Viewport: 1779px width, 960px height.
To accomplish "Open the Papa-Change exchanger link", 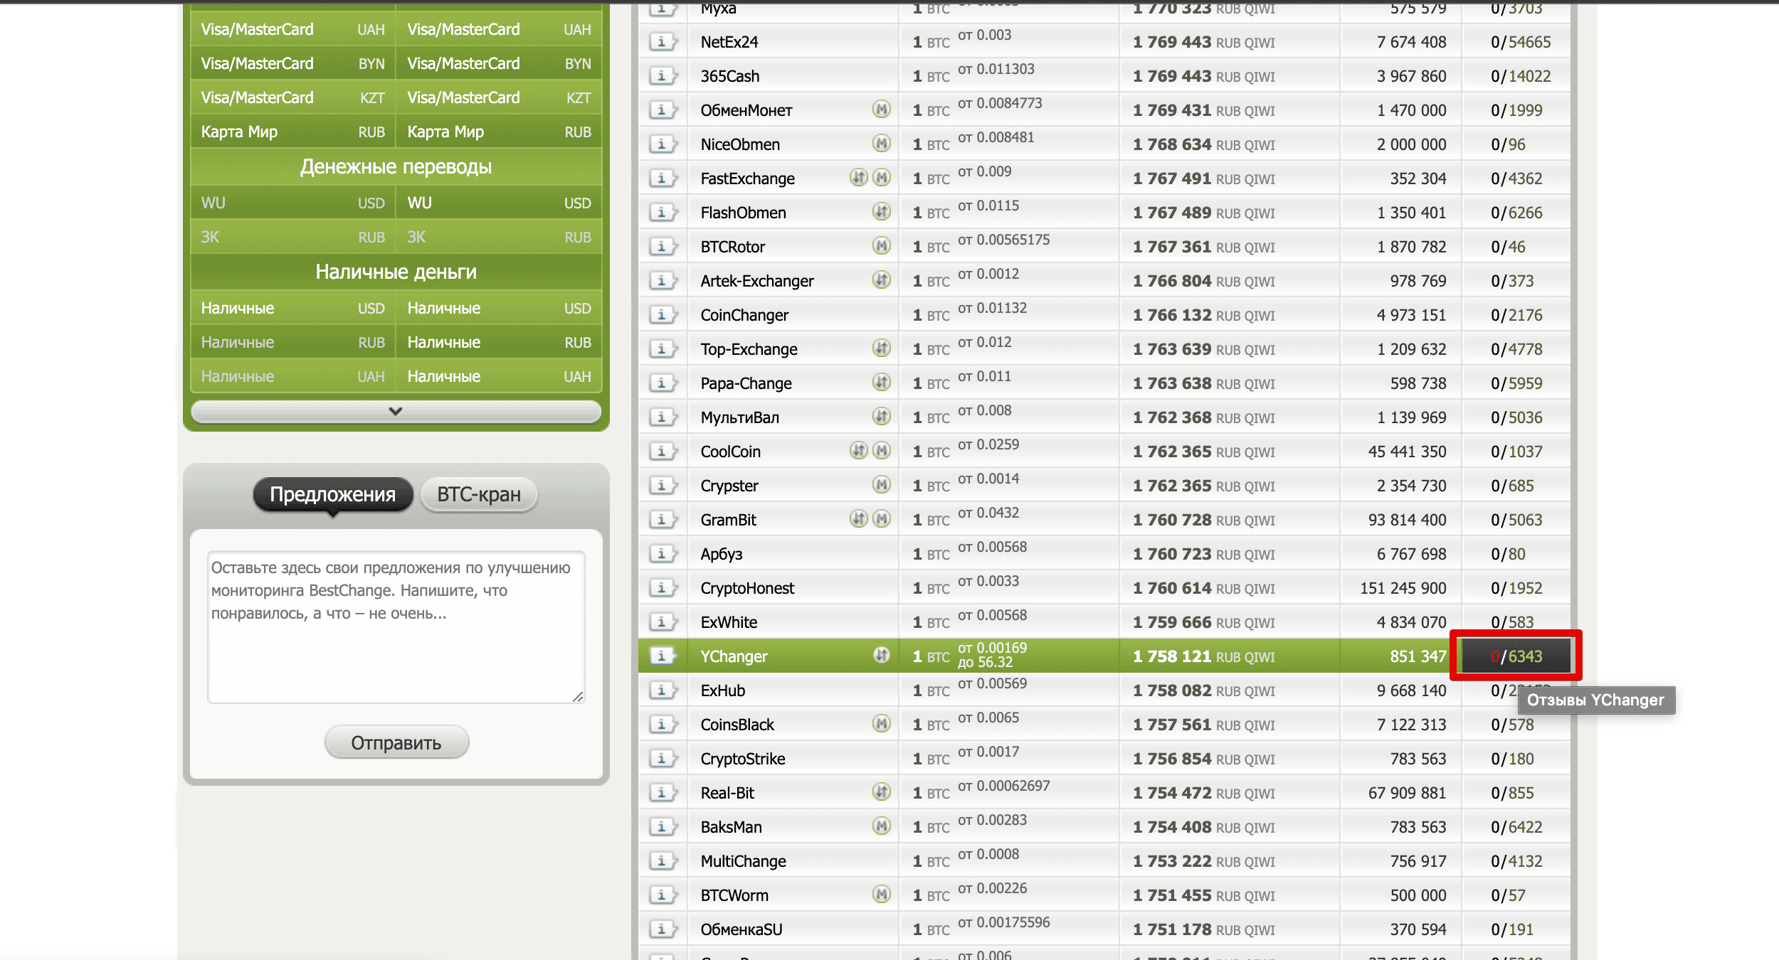I will 746,383.
